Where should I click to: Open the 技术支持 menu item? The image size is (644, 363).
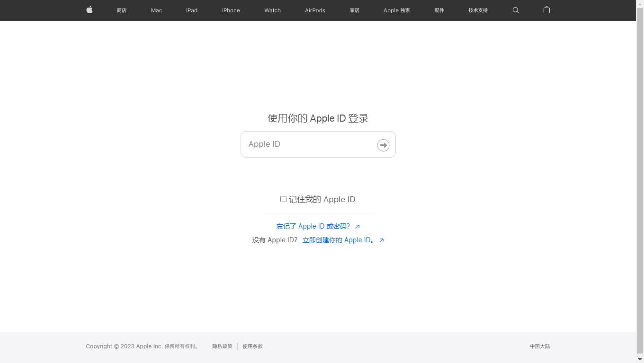tap(478, 10)
